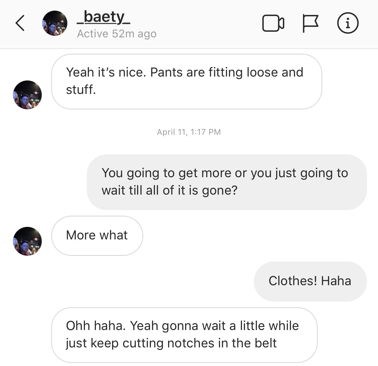Select the "Clothes! Haha" sent message
378x366 pixels.
[310, 281]
